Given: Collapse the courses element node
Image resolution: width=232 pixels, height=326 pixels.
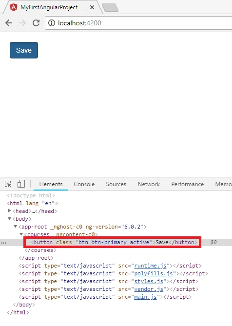Looking at the screenshot, I should tap(21, 234).
